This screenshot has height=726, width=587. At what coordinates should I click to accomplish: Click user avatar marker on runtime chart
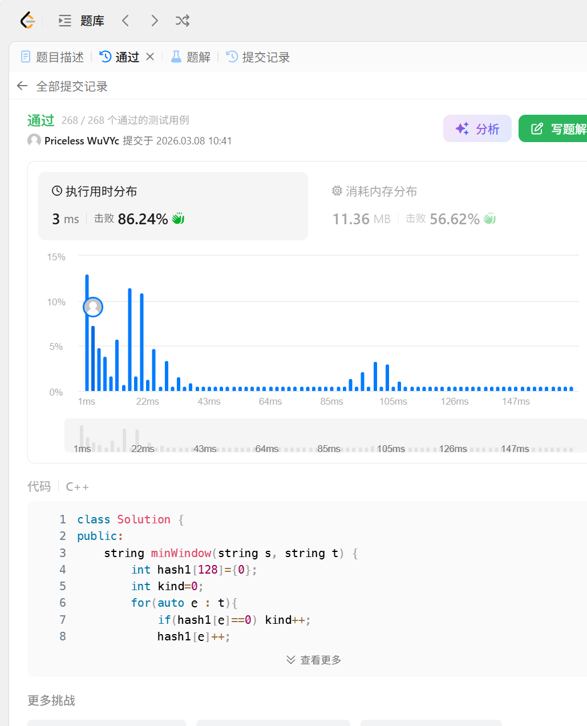[x=93, y=307]
